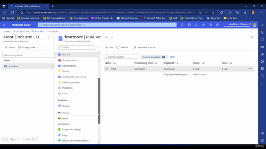Viewport: 266px width, 149px height.
Task: Collapse the Front Door list panel
Action: (x=49, y=37)
